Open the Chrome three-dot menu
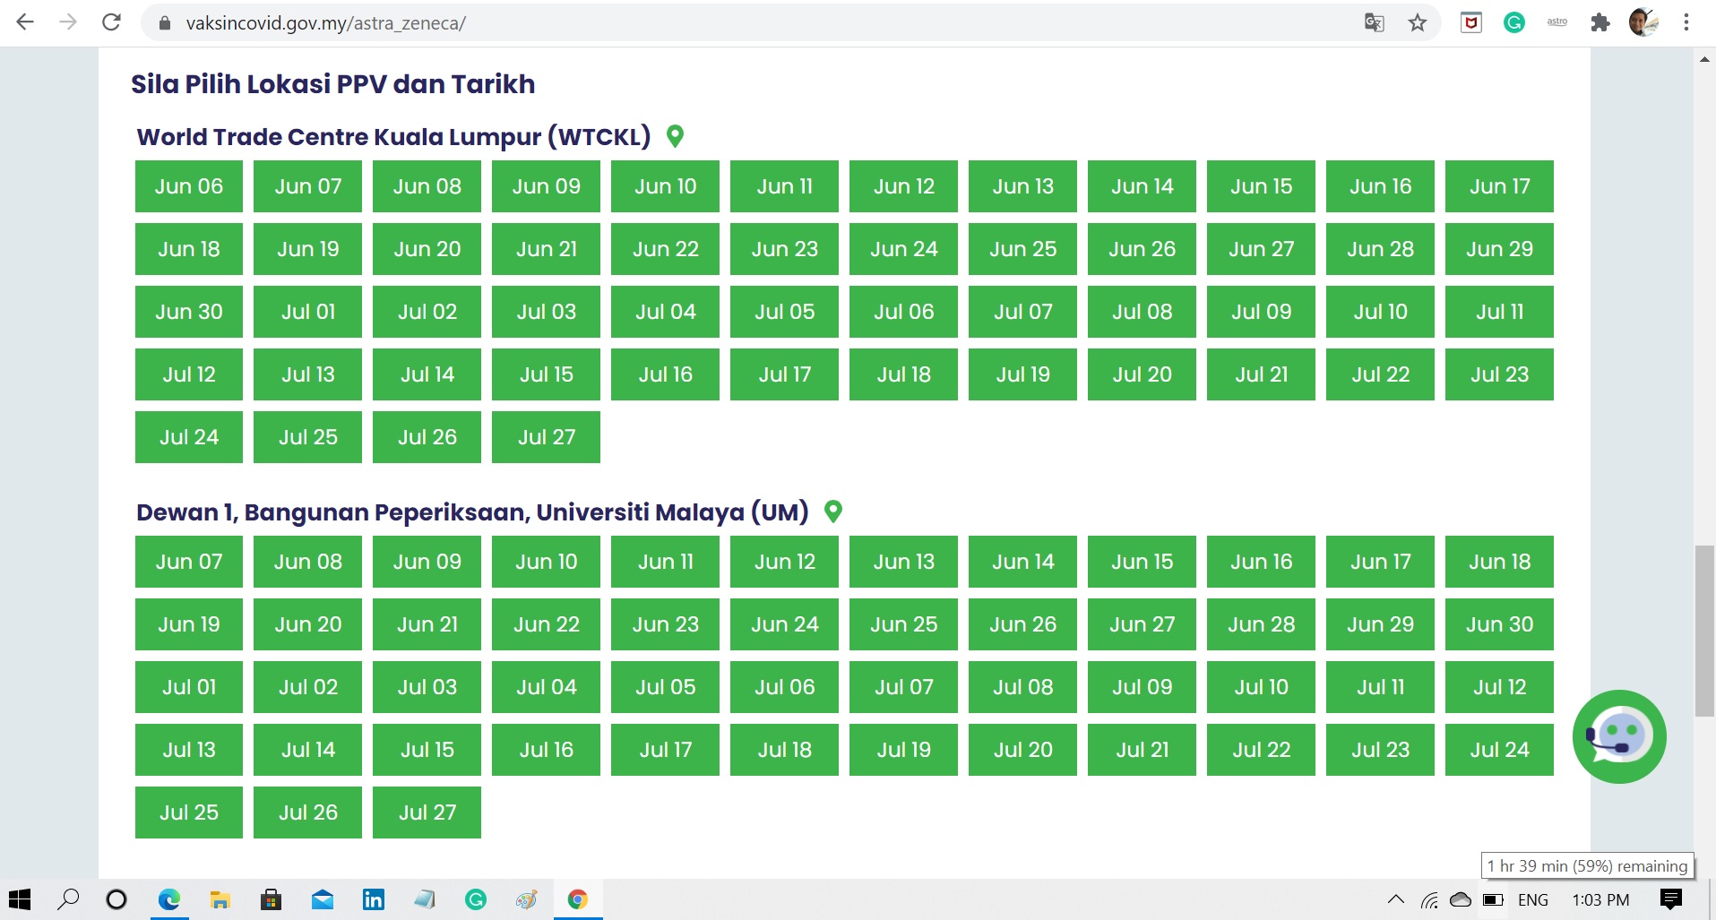Image resolution: width=1716 pixels, height=920 pixels. click(1686, 22)
